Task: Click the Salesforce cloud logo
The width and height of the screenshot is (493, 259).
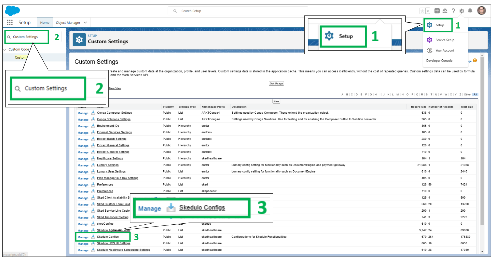Action: pos(12,11)
